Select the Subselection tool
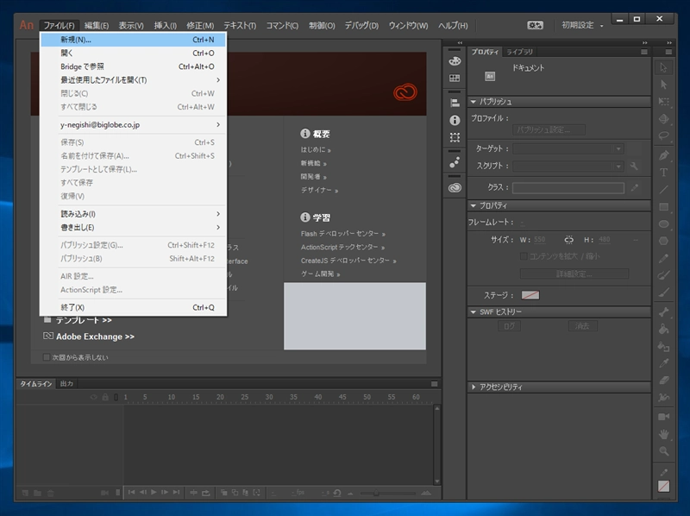Image resolution: width=690 pixels, height=516 pixels. tap(663, 85)
